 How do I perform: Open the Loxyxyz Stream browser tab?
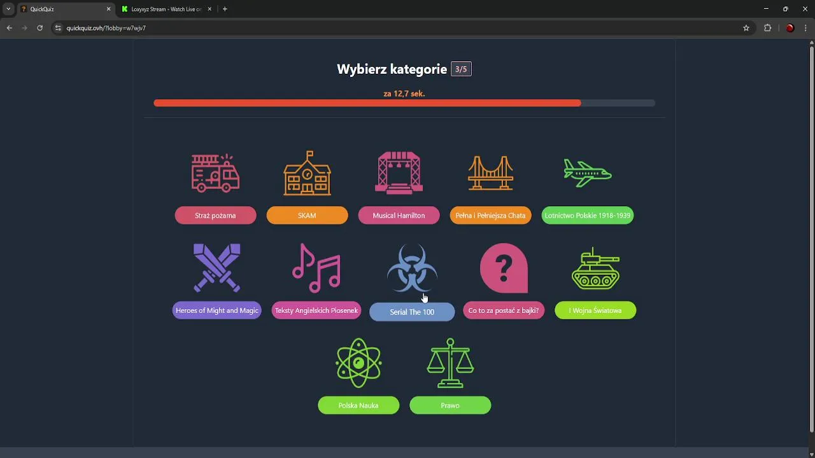[x=167, y=9]
